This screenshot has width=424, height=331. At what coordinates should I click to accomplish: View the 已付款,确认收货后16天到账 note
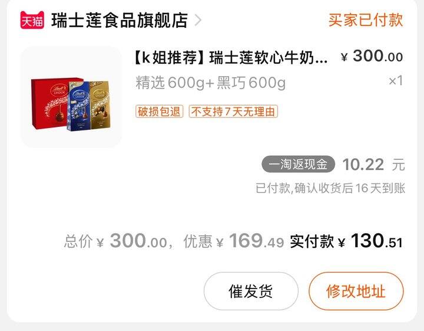click(330, 188)
